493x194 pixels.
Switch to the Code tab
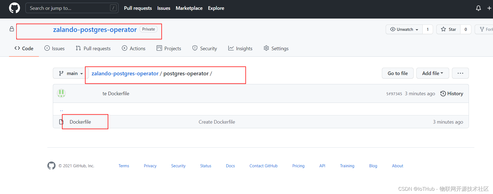(x=24, y=48)
